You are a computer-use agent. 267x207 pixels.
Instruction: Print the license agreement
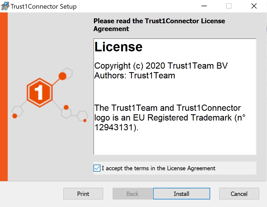[x=83, y=194]
